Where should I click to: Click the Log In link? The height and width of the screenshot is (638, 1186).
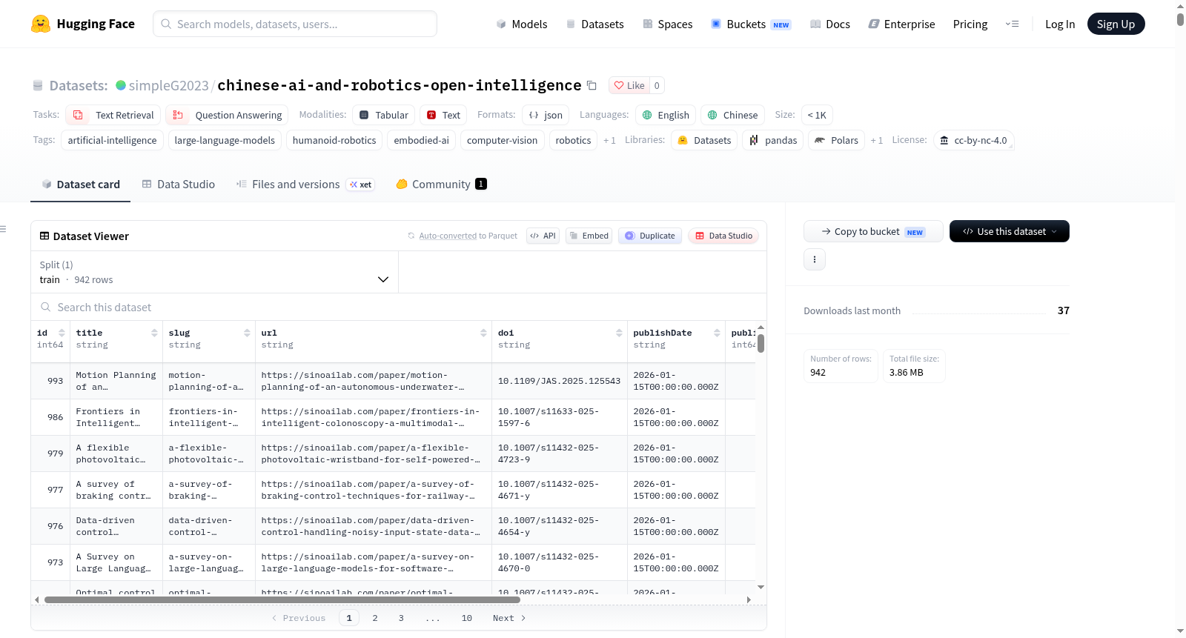point(1060,24)
